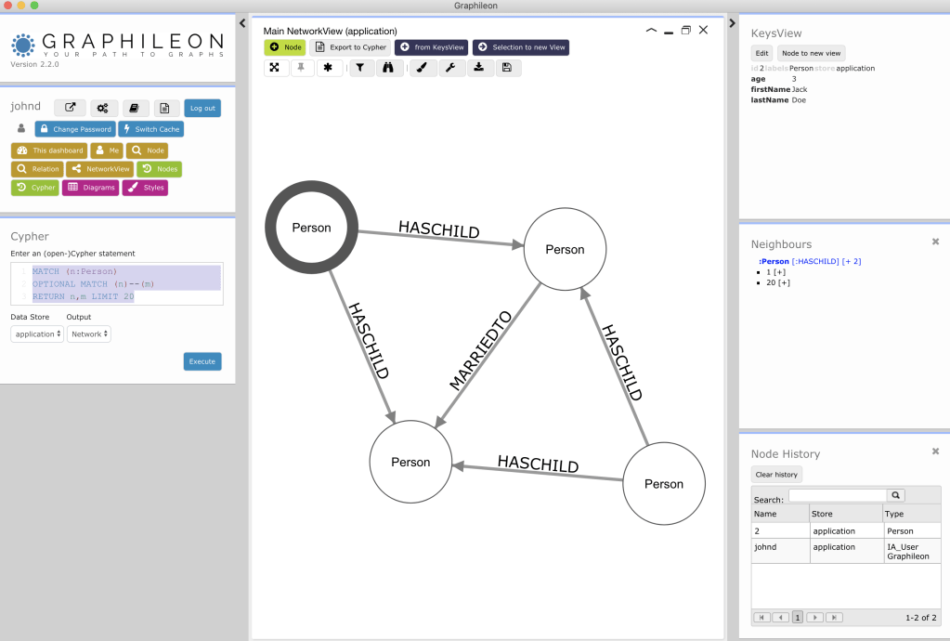Click the fit-to-screen expand arrows icon
The height and width of the screenshot is (641, 950).
[x=277, y=68]
